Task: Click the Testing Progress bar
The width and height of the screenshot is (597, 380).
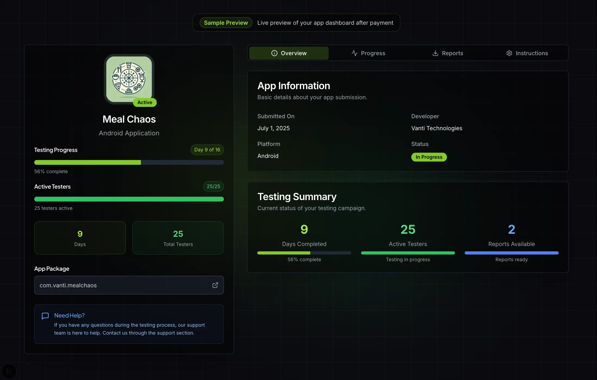Action: click(x=129, y=163)
